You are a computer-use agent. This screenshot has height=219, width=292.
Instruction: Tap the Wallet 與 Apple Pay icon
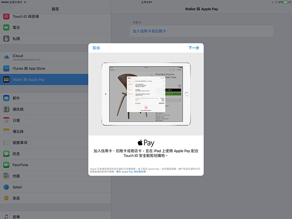[x=6, y=79]
